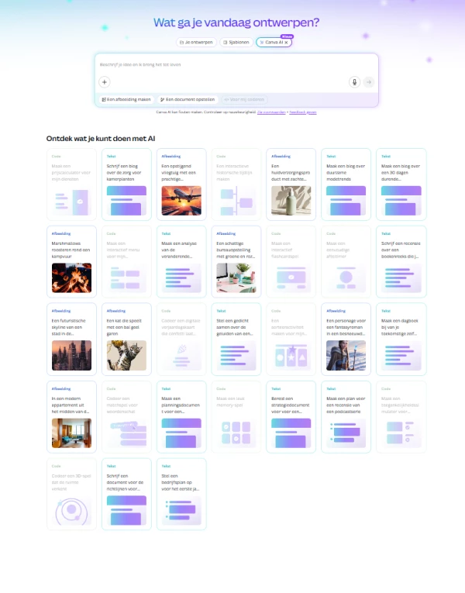Activate the microphone voice input icon
The image size is (465, 593).
(355, 82)
